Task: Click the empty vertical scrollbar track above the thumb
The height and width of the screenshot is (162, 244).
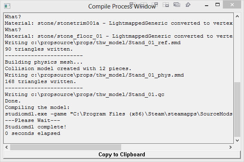Action: [x=237, y=51]
